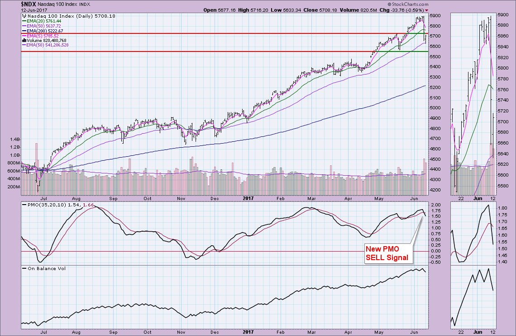The width and height of the screenshot is (516, 336).
Task: Click the 2.00 label on PMO axis
Action: 436,205
